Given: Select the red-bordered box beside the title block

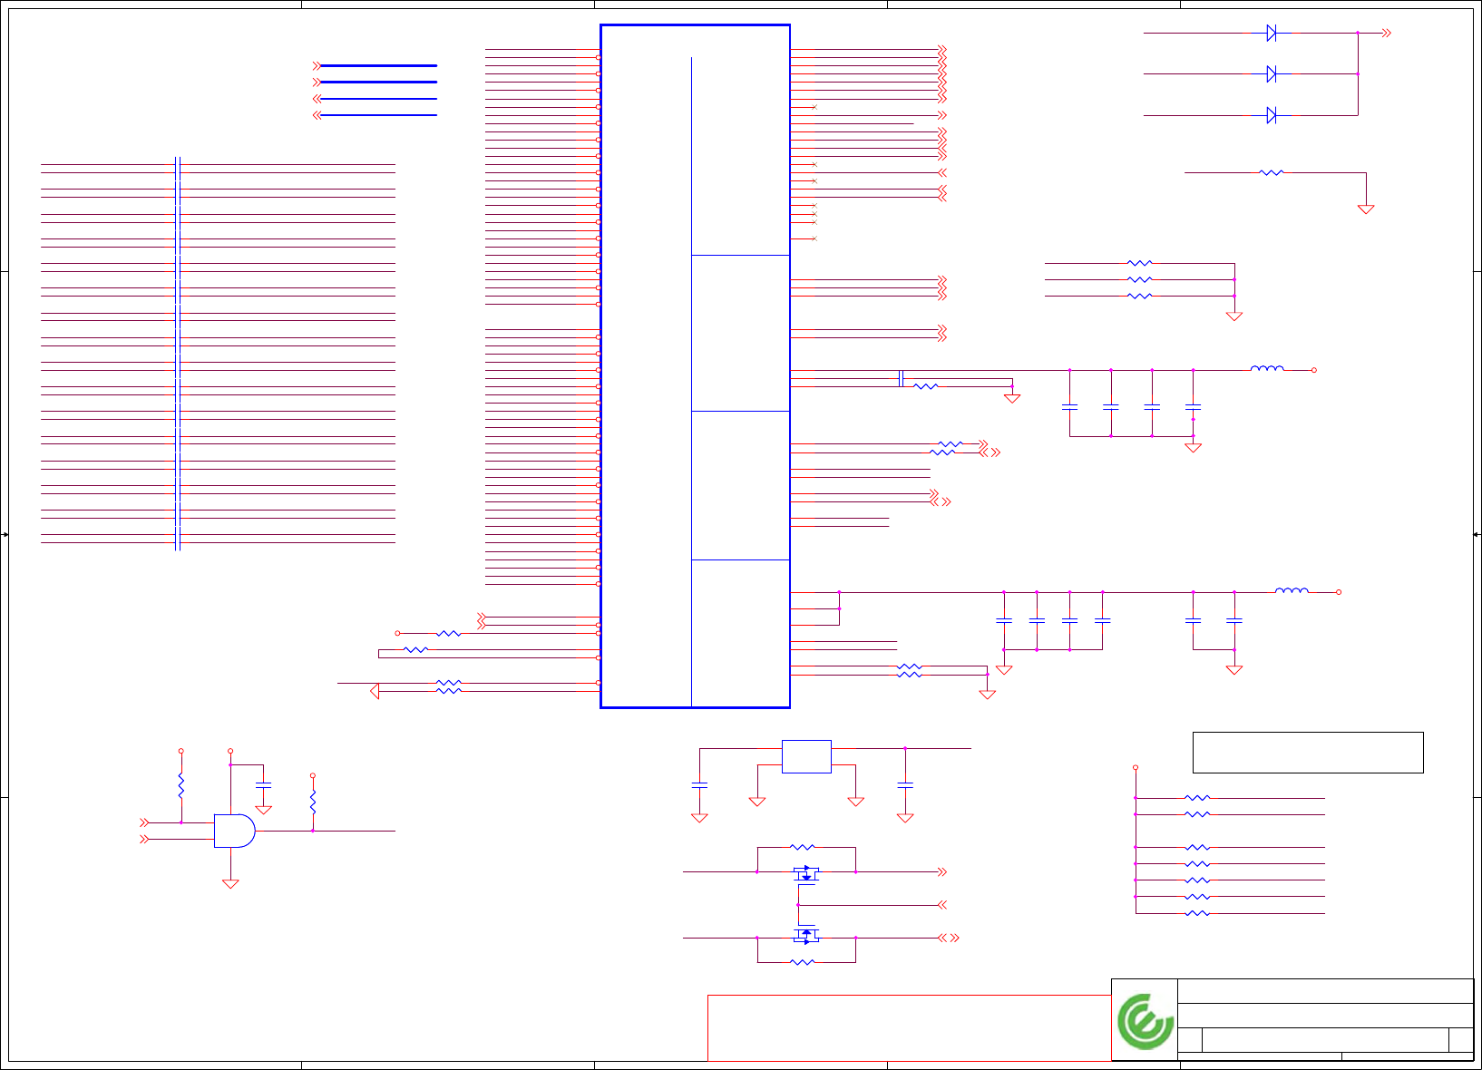Looking at the screenshot, I should tap(910, 1028).
